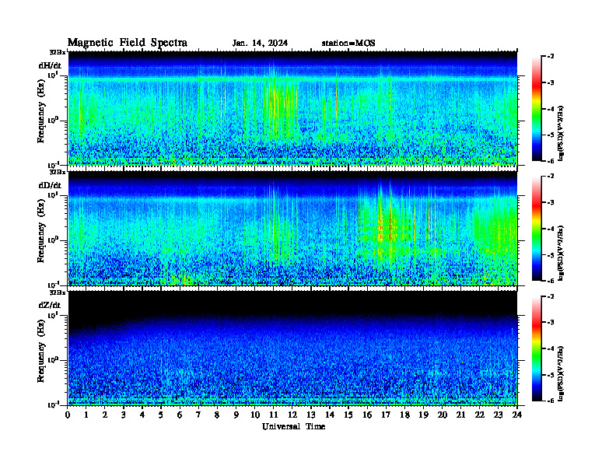Click the log PSD label beside dD/dt color bar
Screen dimensions: 616x476
click(561, 253)
